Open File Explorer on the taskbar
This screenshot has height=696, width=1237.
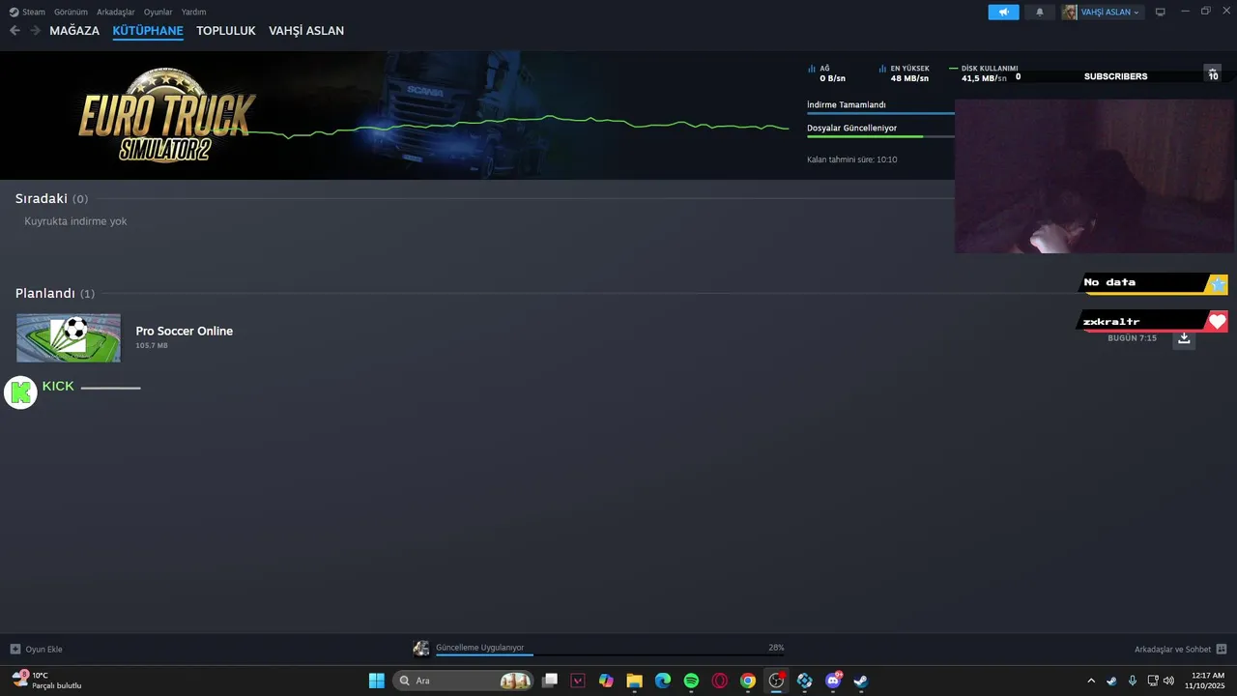634,681
